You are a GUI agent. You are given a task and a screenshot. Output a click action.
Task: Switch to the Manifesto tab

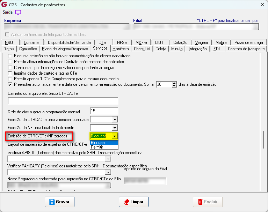pyautogui.click(x=121, y=49)
